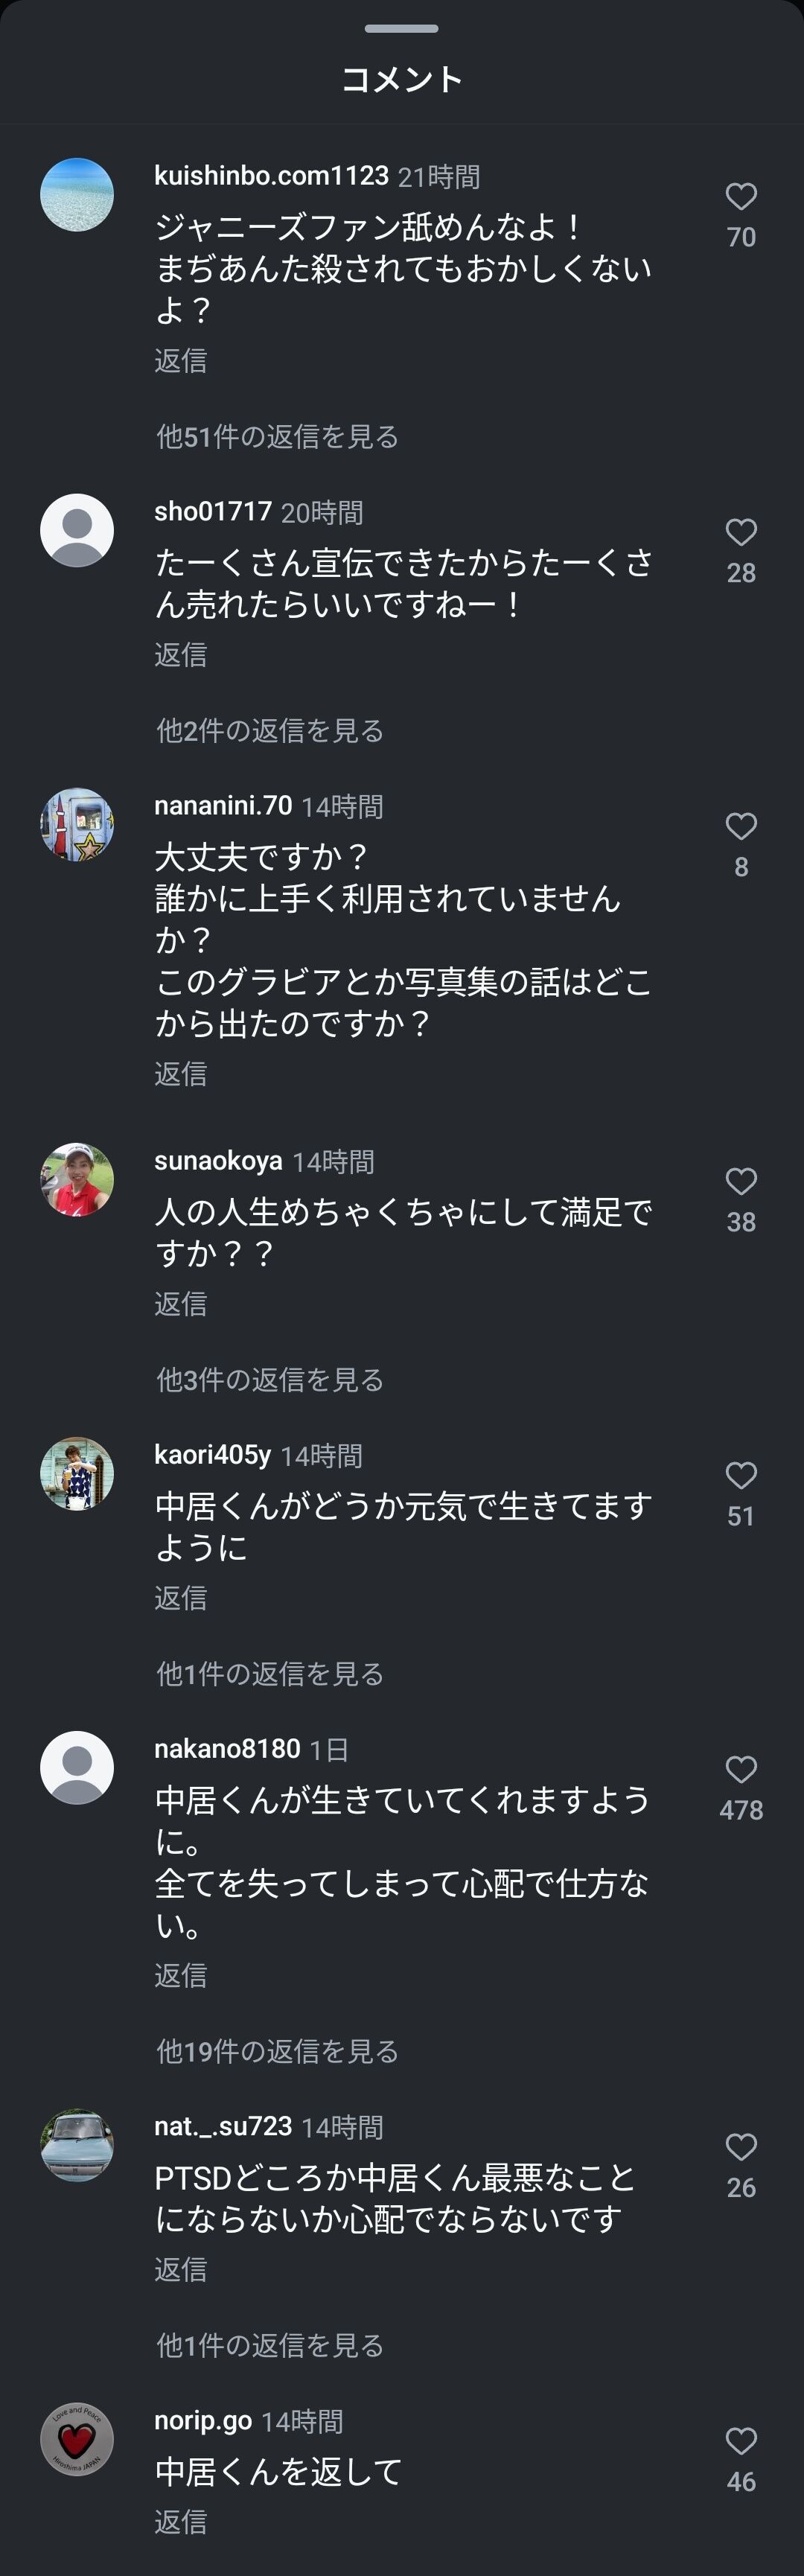Open sunaokoya's profile picture
804x2576 pixels.
click(x=77, y=1179)
